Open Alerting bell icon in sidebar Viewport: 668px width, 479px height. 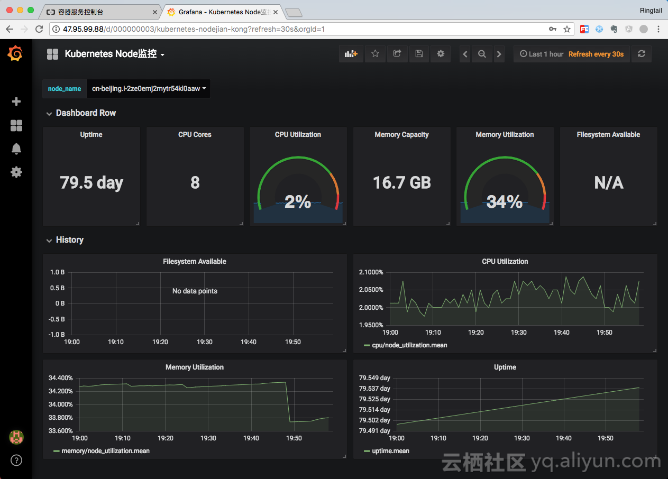pyautogui.click(x=16, y=149)
